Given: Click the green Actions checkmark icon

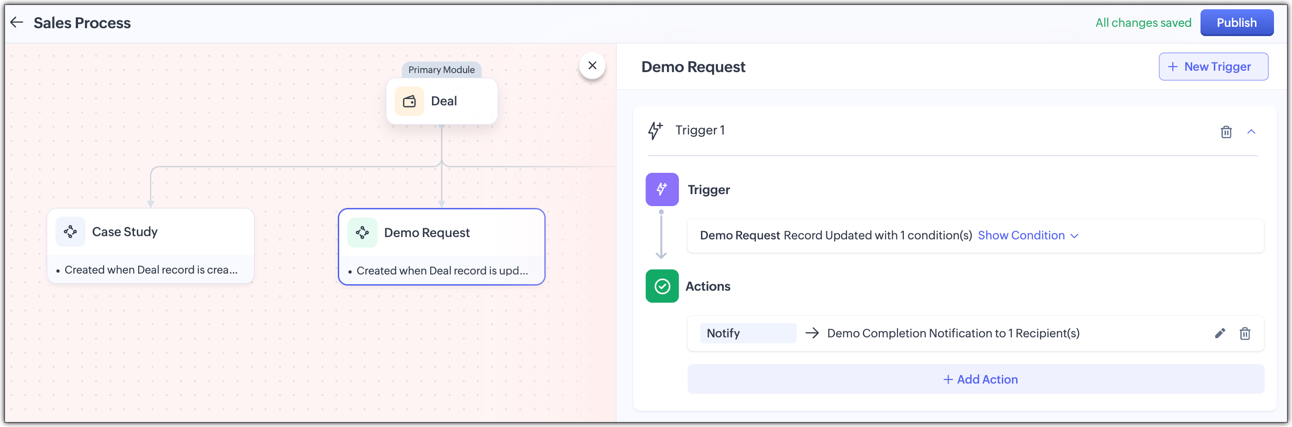Looking at the screenshot, I should 662,286.
